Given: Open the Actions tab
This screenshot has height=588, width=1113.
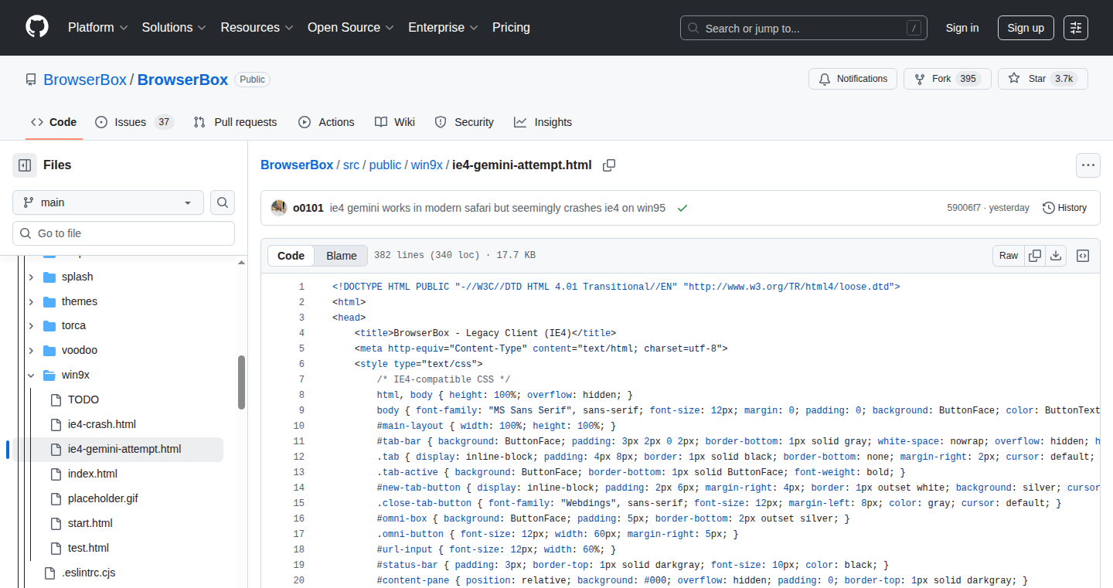Looking at the screenshot, I should click(x=326, y=122).
